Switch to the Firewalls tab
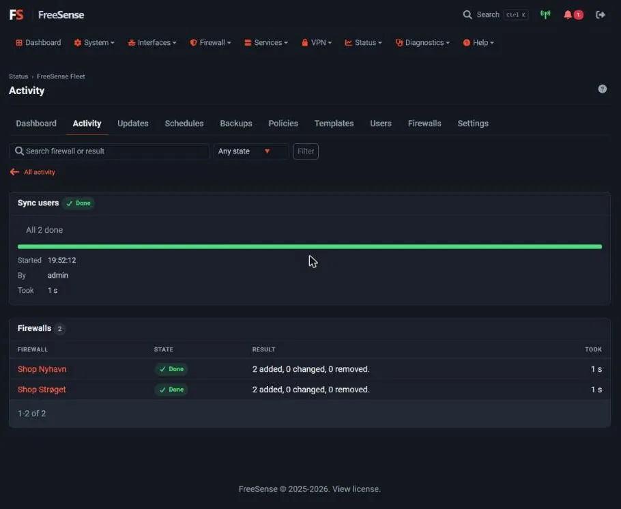This screenshot has width=621, height=509. tap(424, 123)
